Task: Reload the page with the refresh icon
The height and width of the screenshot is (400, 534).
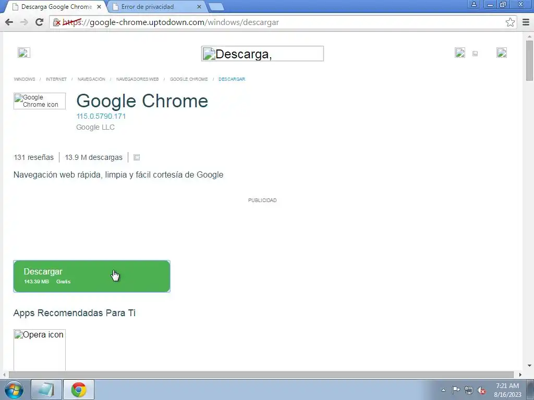Action: (39, 22)
